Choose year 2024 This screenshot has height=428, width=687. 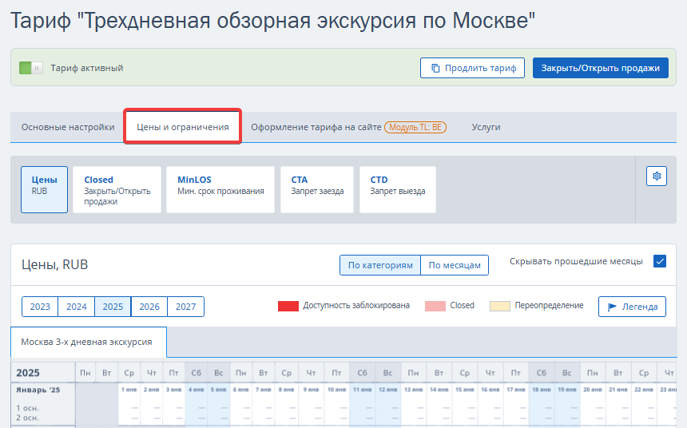coord(76,307)
